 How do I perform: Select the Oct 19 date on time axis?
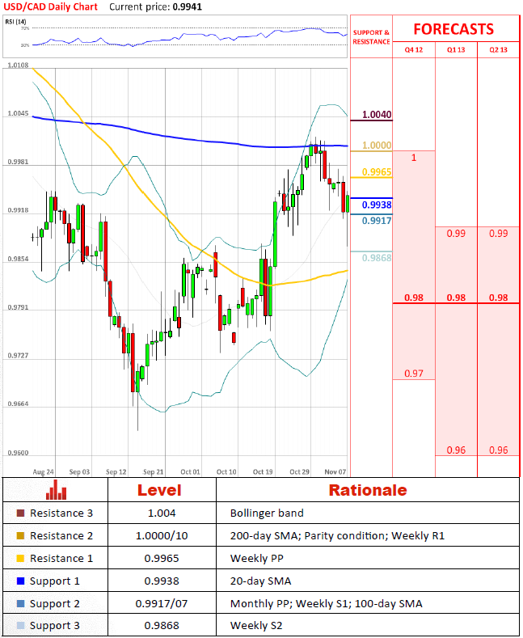pyautogui.click(x=264, y=471)
